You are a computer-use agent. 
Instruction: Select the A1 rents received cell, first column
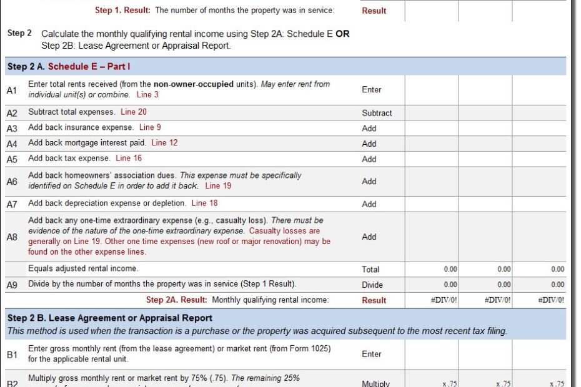coord(432,90)
